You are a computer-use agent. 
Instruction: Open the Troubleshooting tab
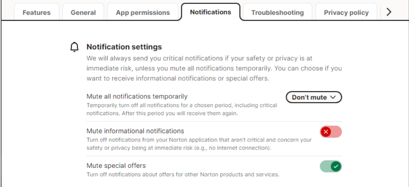click(x=278, y=13)
